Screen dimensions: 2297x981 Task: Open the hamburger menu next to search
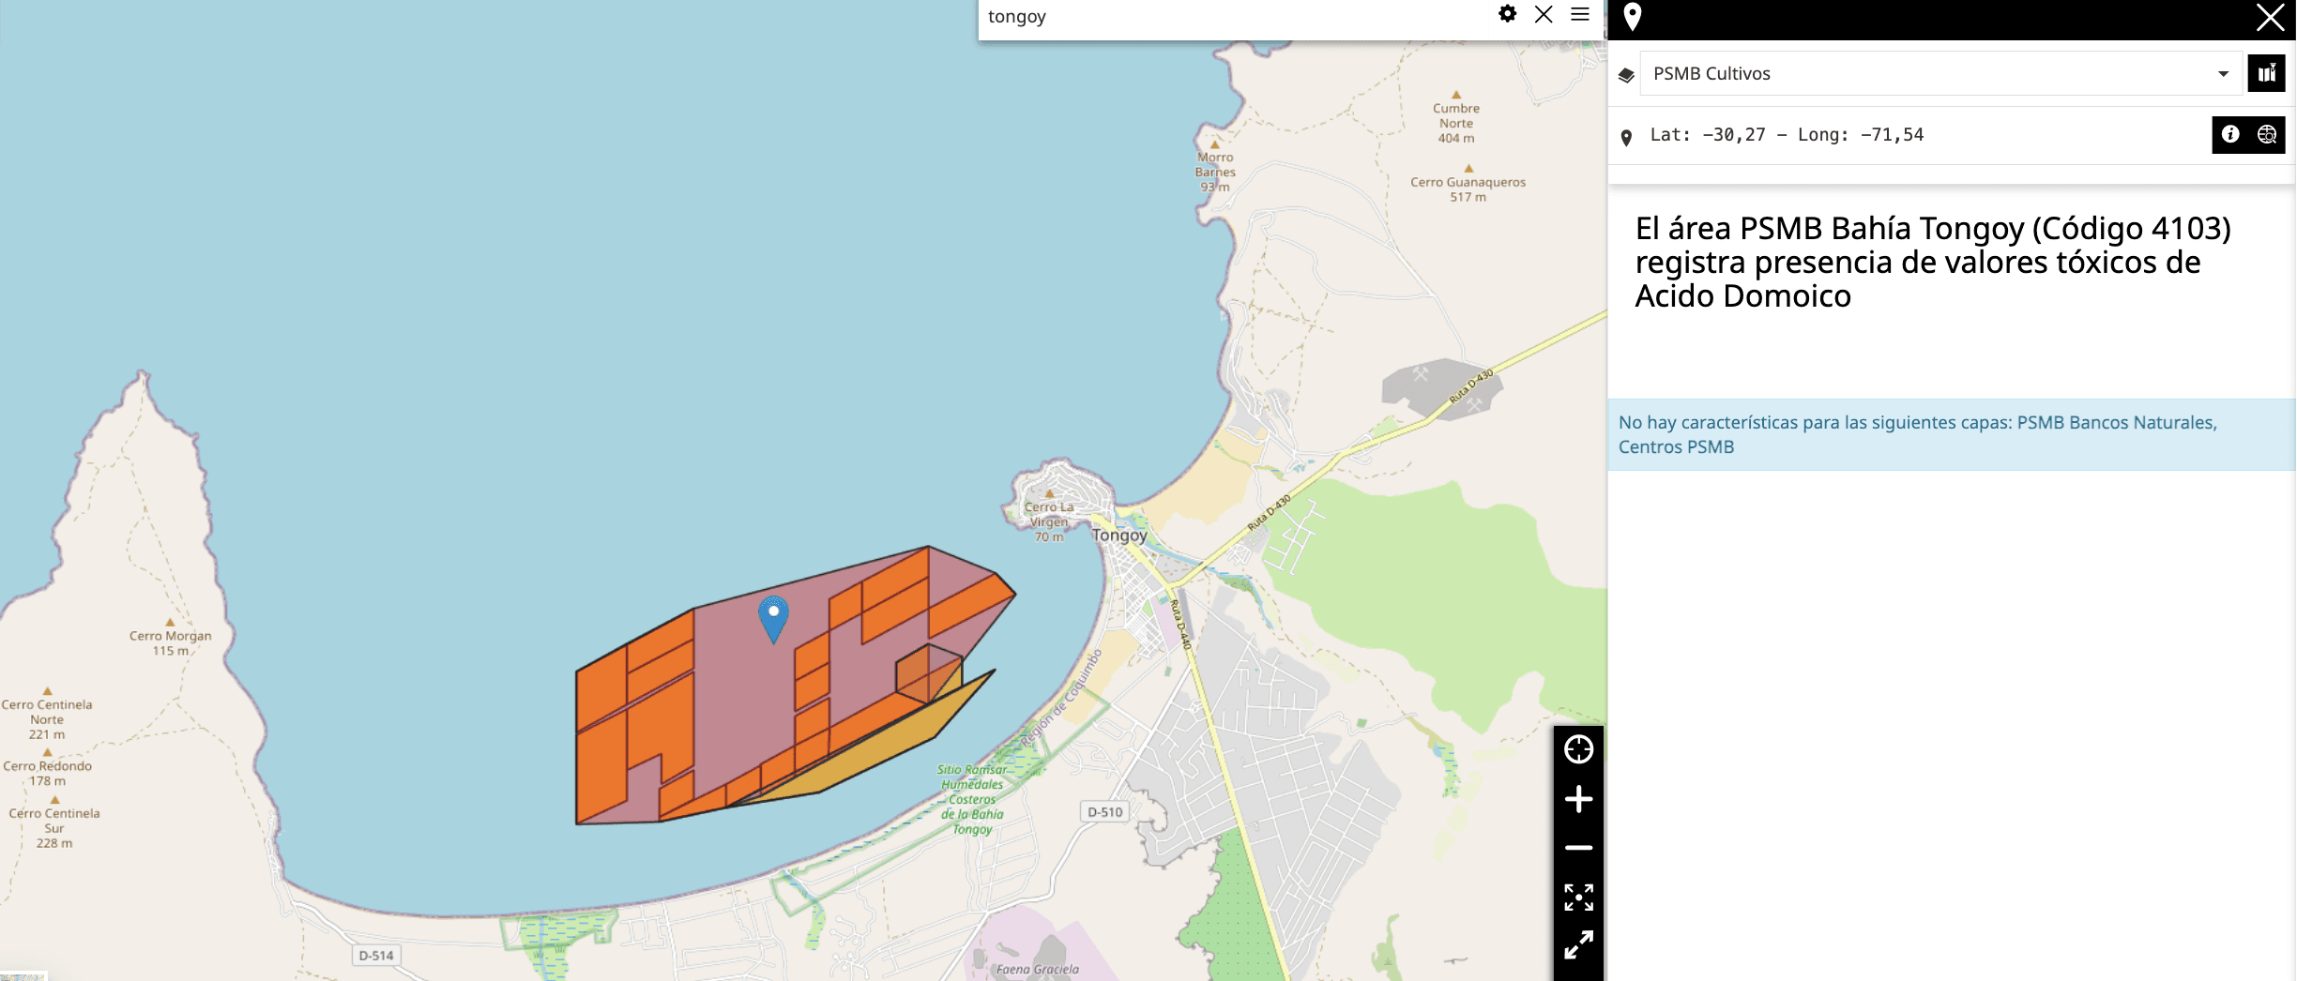pos(1580,14)
